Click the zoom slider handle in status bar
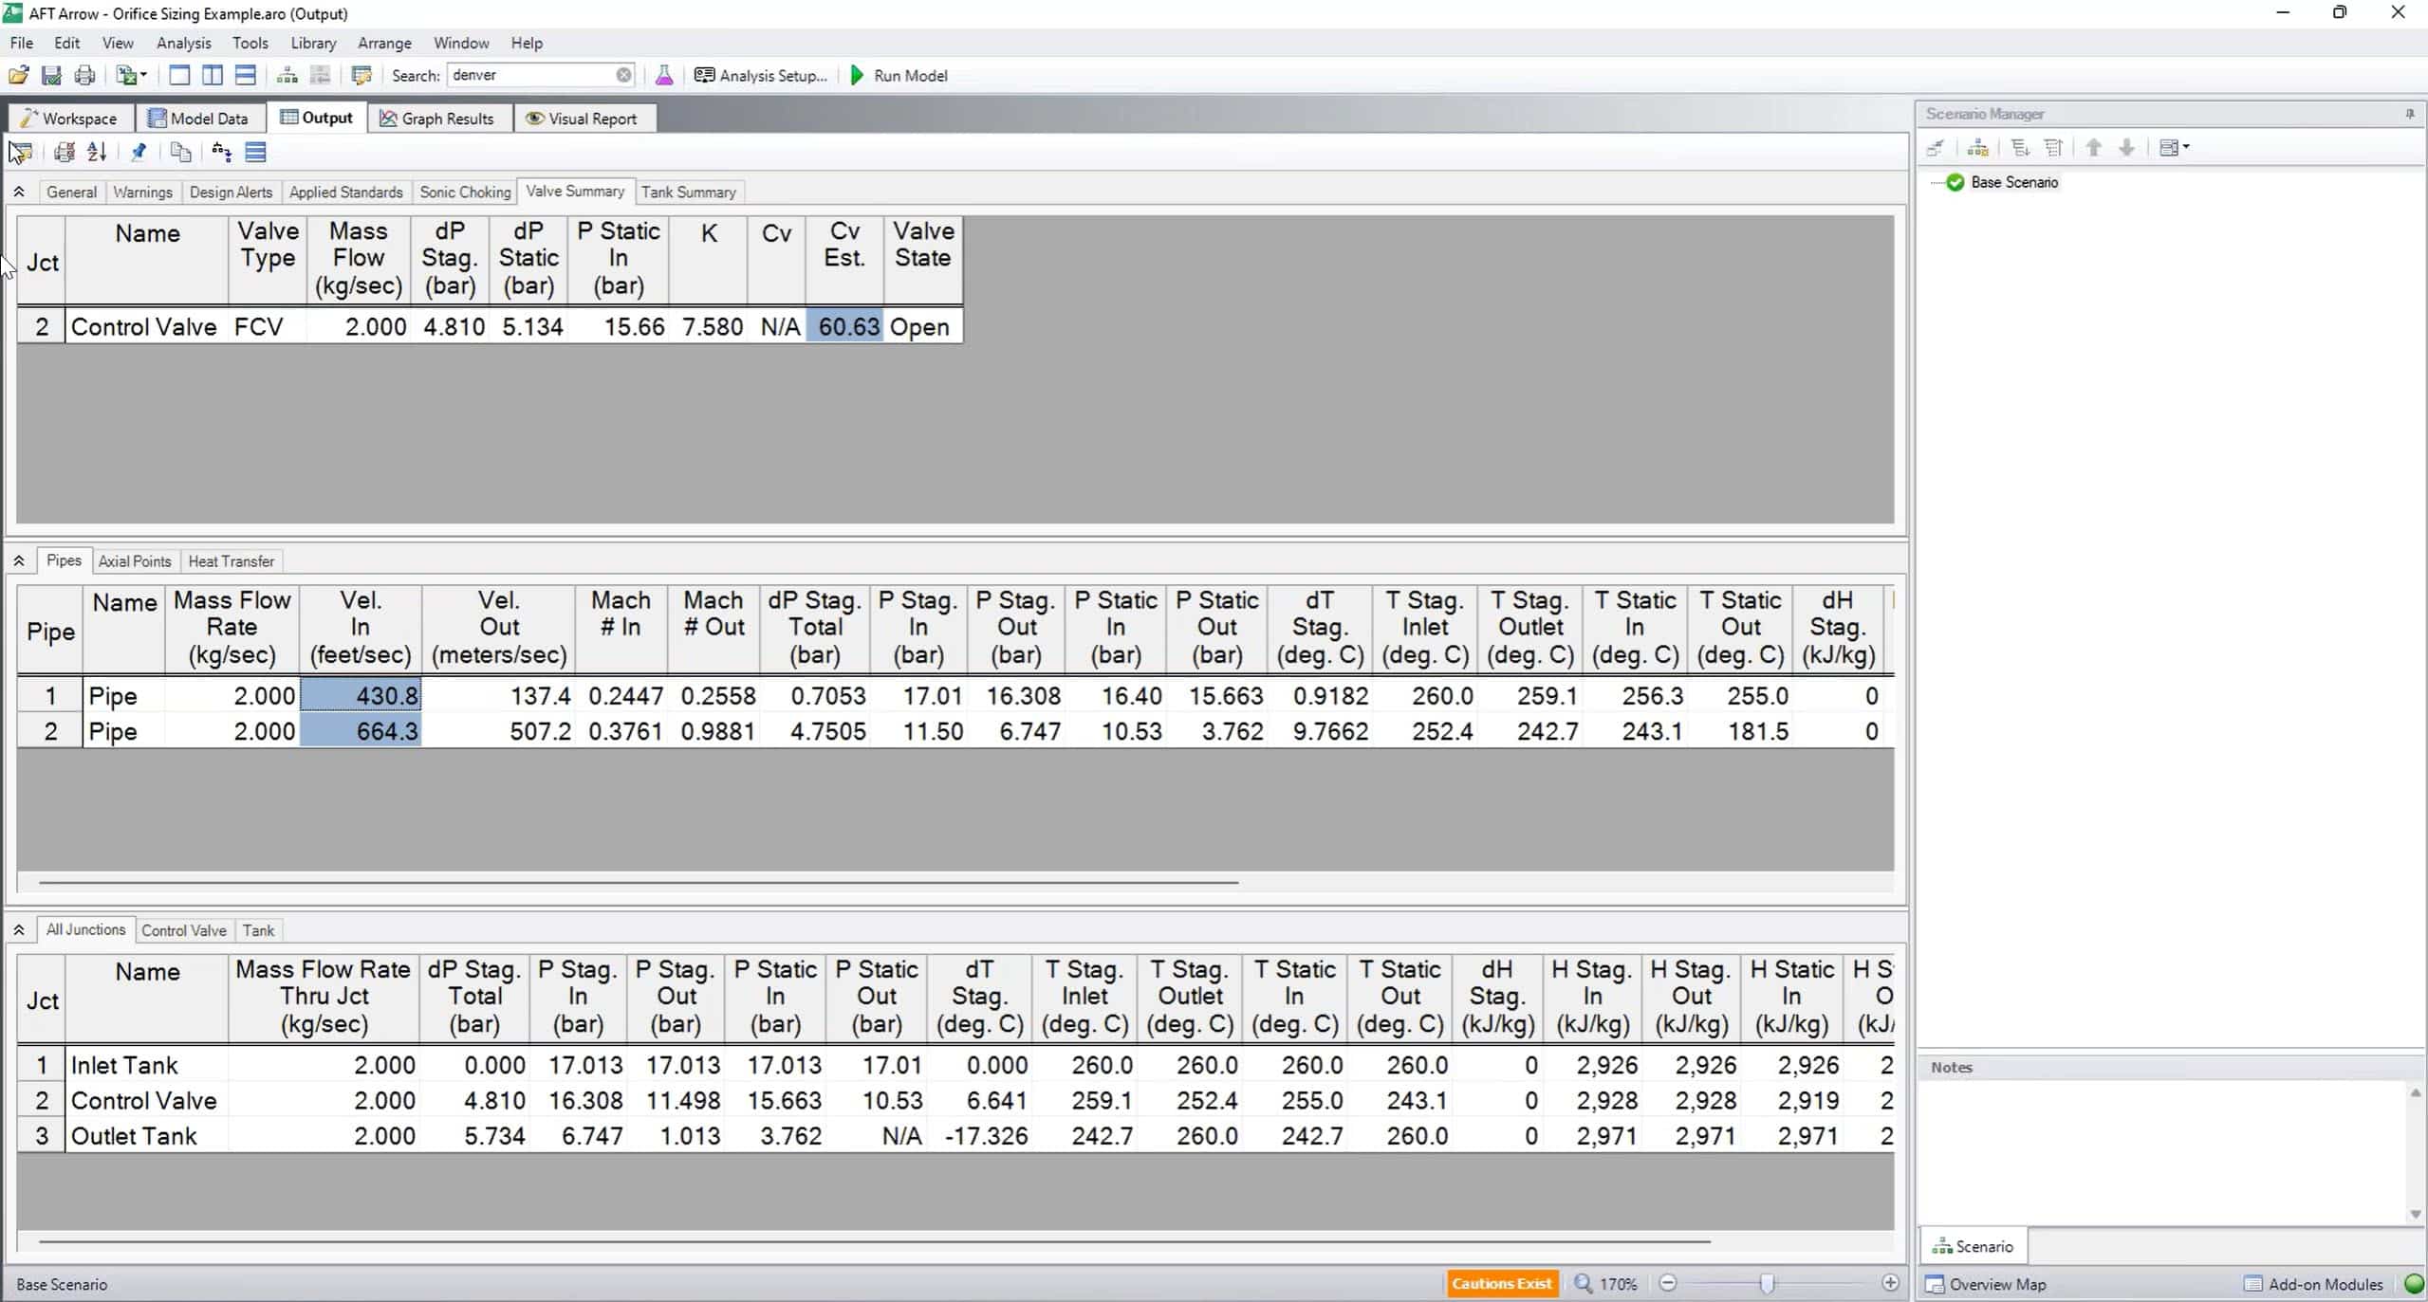This screenshot has width=2428, height=1302. coord(1767,1283)
